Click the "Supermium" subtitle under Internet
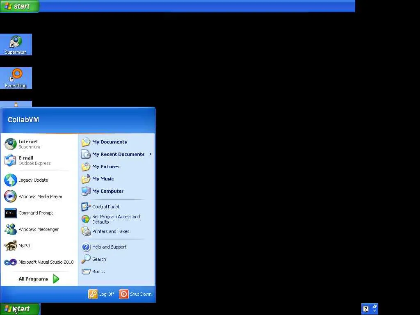This screenshot has height=315, width=420. click(29, 147)
